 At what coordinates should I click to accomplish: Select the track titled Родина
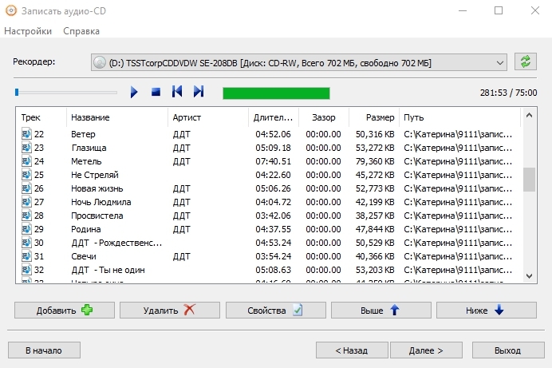pyautogui.click(x=86, y=229)
